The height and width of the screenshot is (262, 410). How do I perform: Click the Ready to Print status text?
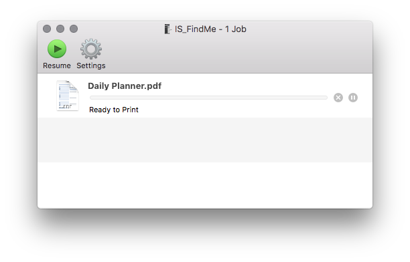point(113,110)
